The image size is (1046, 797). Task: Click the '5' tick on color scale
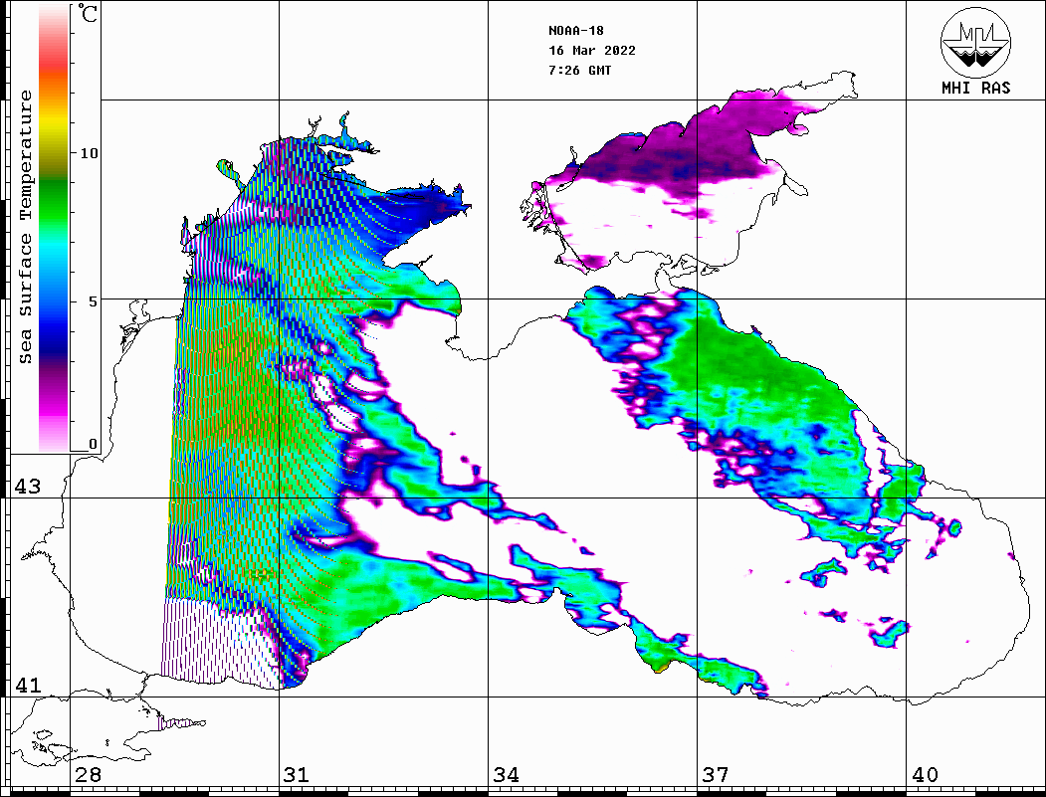[93, 300]
